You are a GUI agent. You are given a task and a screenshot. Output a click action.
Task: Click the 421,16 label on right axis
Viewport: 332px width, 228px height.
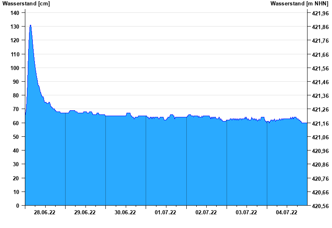coord(320,124)
